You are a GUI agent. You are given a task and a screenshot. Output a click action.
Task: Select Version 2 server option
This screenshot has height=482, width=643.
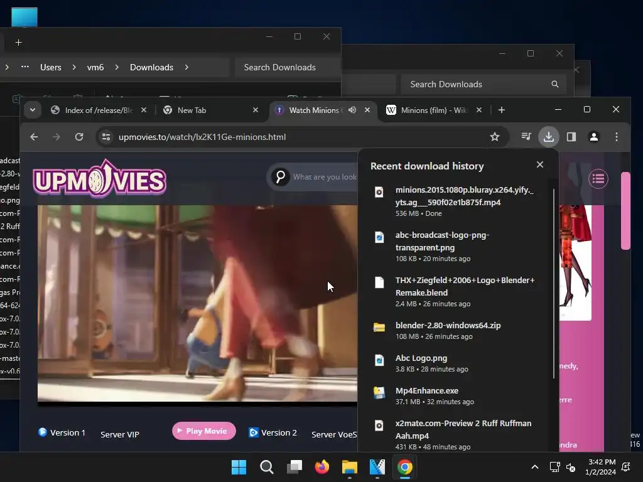coord(273,432)
